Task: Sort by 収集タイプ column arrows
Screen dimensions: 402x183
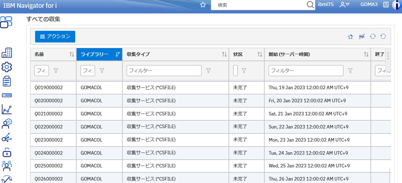Action: [224, 54]
